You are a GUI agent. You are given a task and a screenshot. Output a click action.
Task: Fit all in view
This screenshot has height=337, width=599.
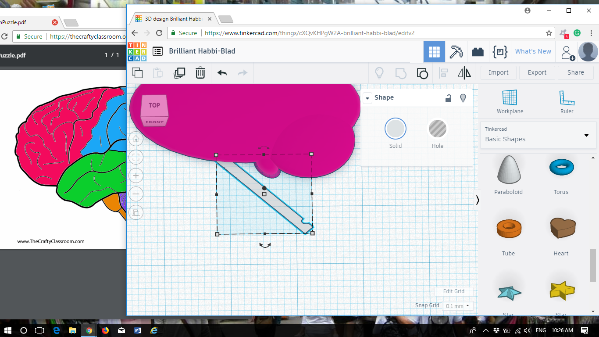point(136,157)
